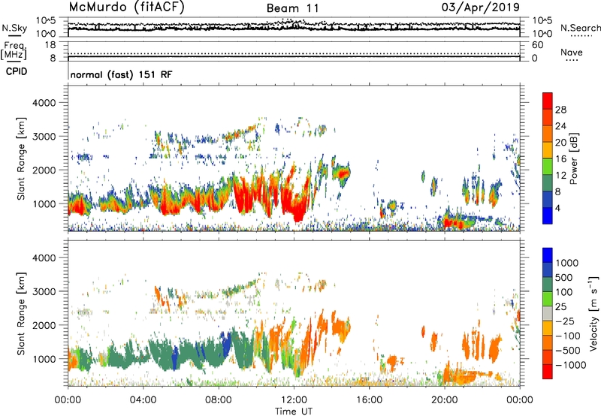Click the "100" label on Velocity colorbar

click(x=564, y=292)
